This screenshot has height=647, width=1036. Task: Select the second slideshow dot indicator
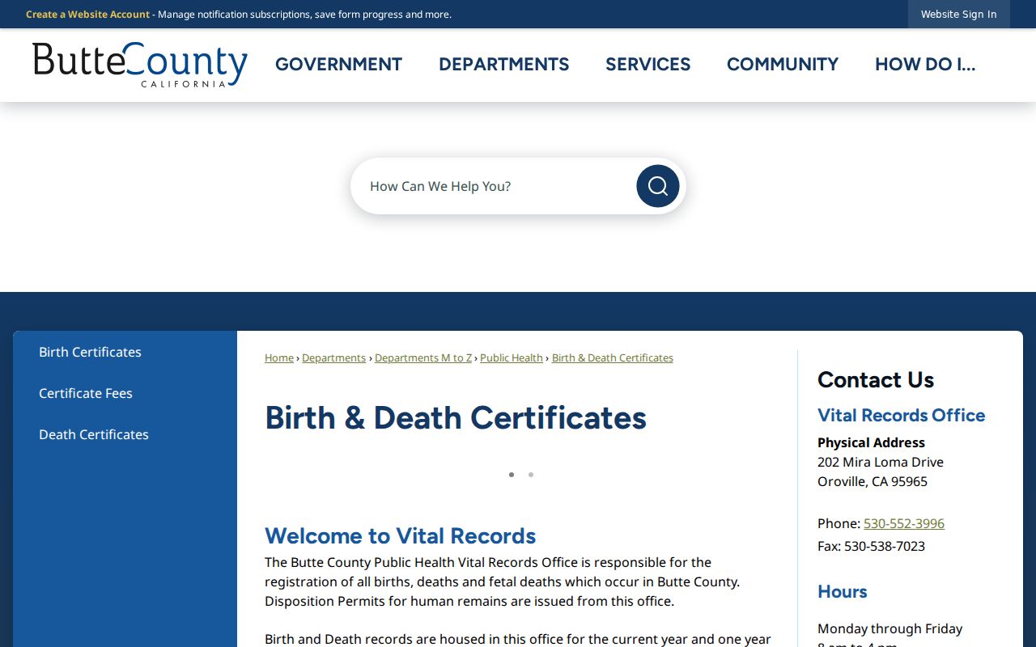point(531,475)
